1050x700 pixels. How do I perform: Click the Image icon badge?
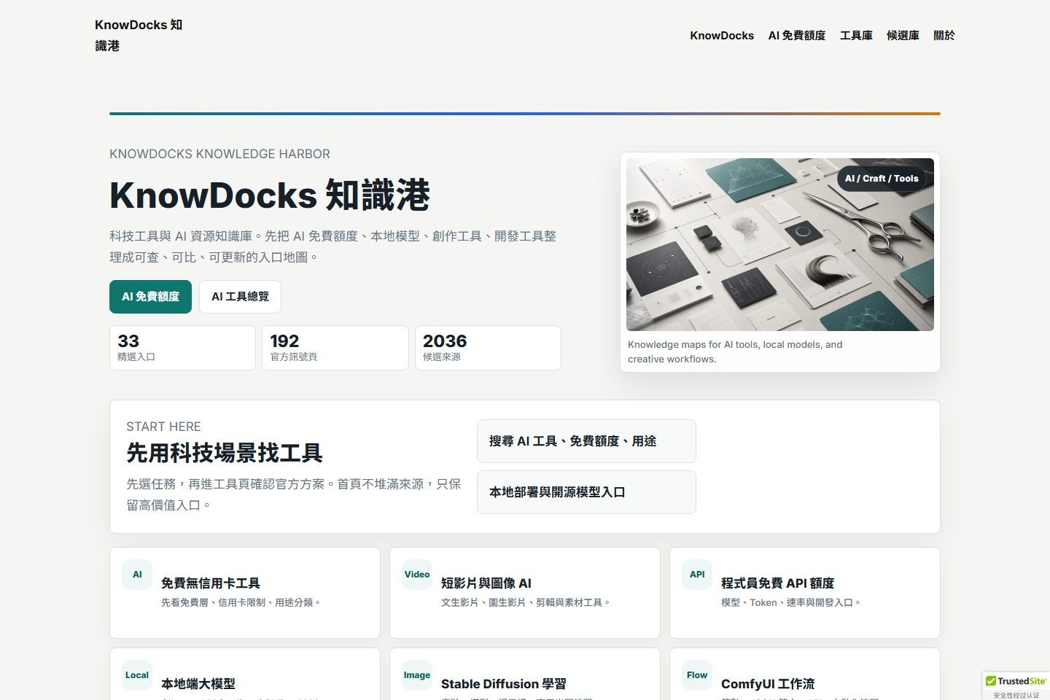tap(417, 675)
